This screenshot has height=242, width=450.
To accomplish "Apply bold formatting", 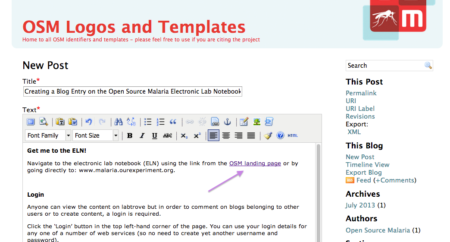I will click(130, 135).
